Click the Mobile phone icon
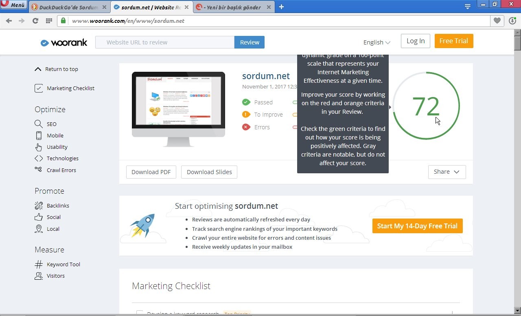Image resolution: width=521 pixels, height=316 pixels. point(39,135)
